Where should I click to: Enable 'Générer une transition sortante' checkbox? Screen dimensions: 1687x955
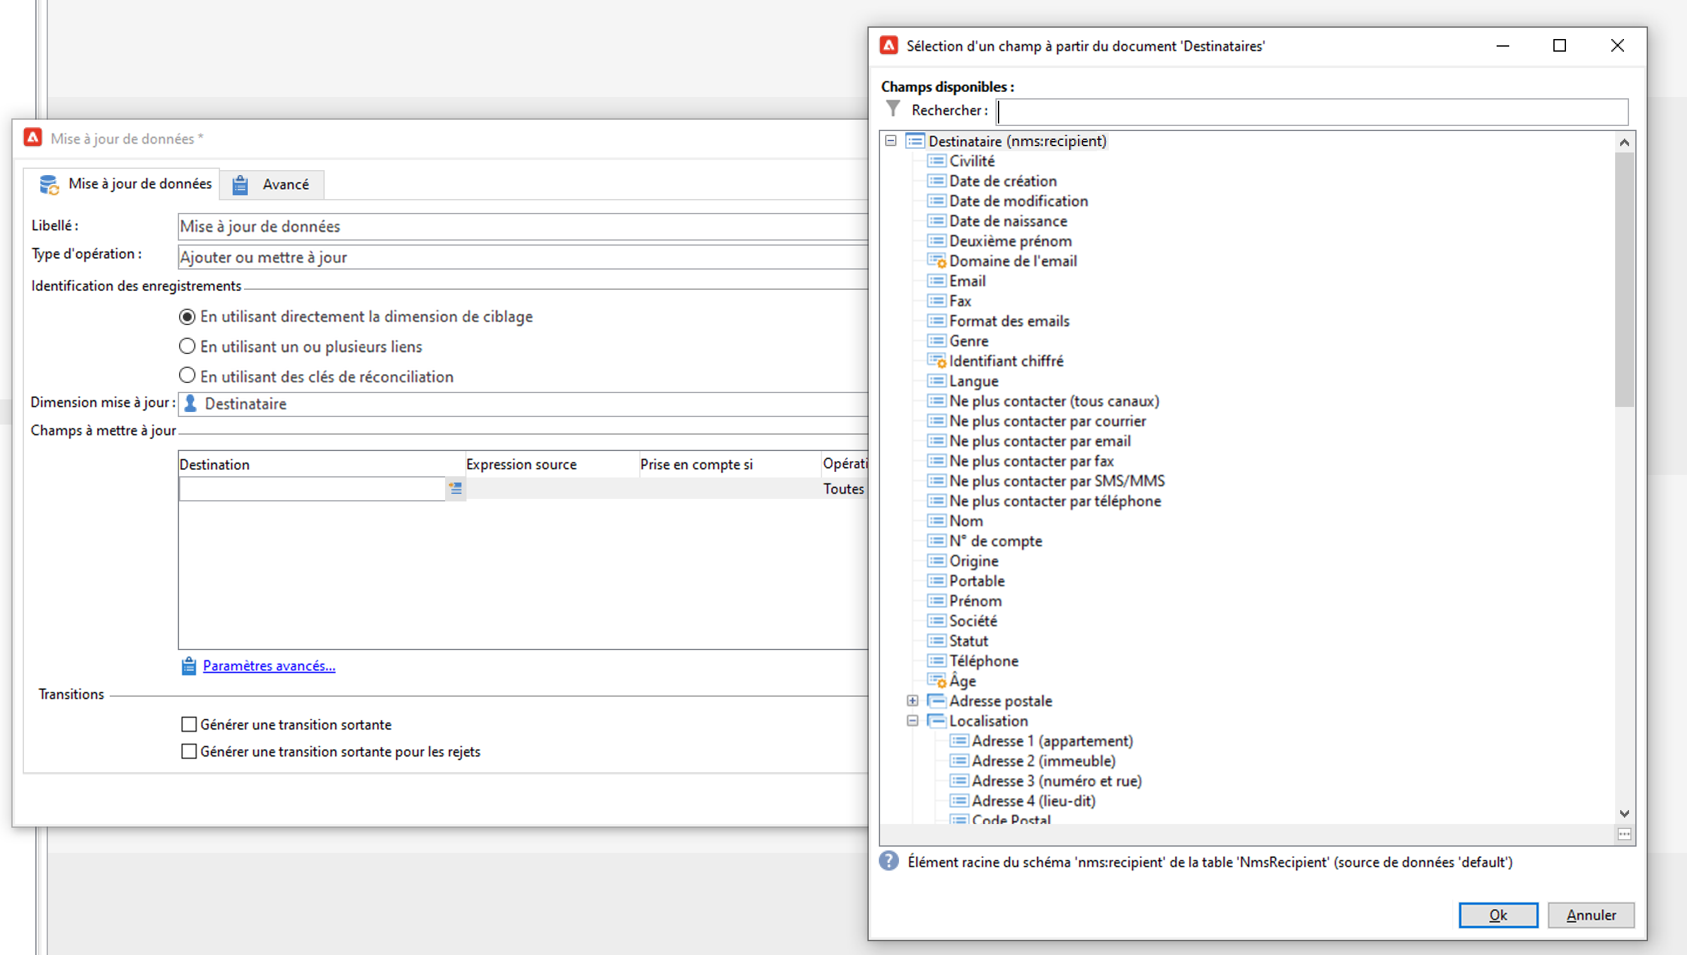click(x=189, y=724)
